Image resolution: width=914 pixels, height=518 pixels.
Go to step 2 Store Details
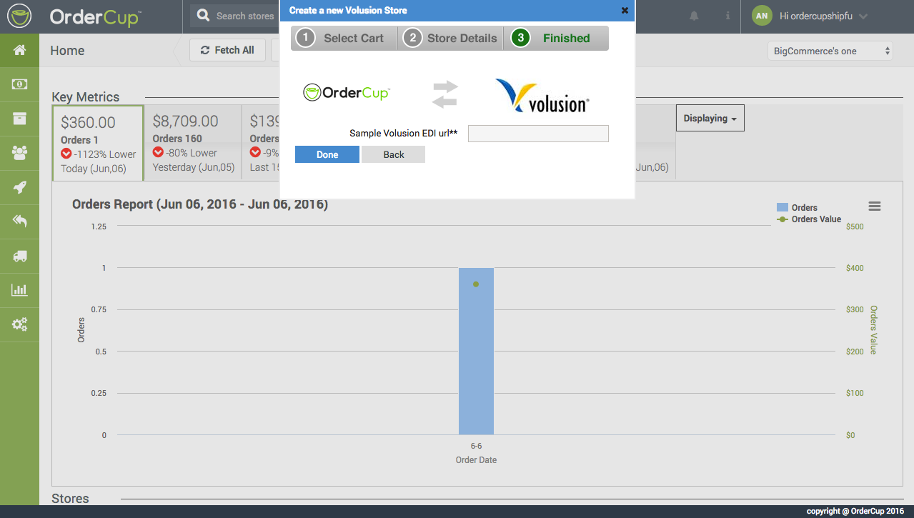pyautogui.click(x=450, y=39)
